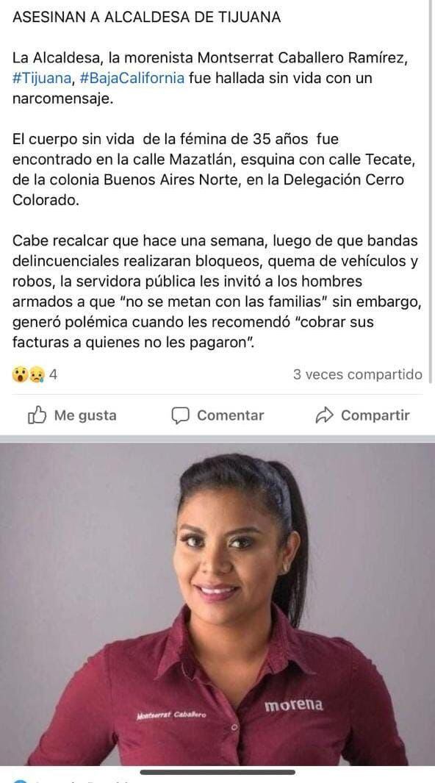Image resolution: width=435 pixels, height=783 pixels.
Task: Tap the home indicator bar at bottom
Action: coord(217,773)
